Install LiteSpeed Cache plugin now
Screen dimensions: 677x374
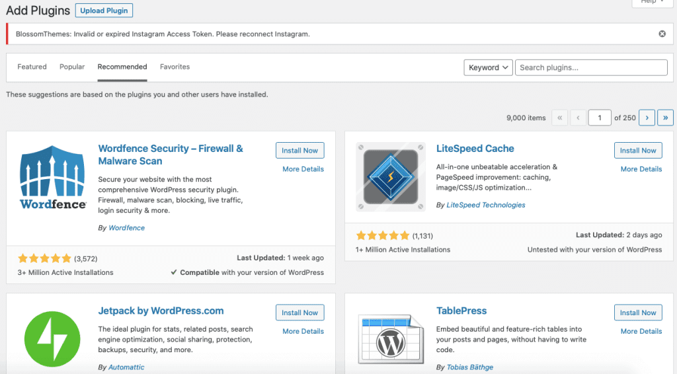pos(638,150)
